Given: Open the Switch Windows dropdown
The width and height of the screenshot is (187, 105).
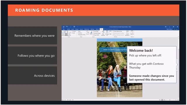Looking at the screenshot, I should click(x=127, y=33).
